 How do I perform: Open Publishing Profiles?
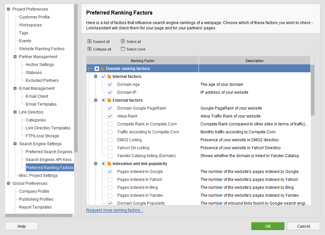click(36, 199)
